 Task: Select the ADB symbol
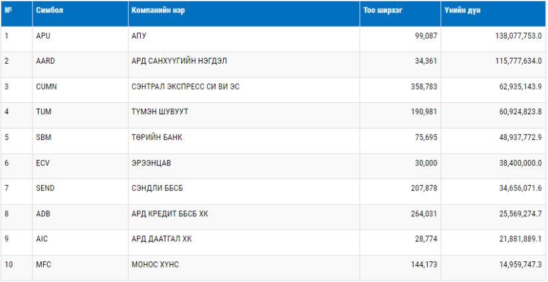click(43, 214)
